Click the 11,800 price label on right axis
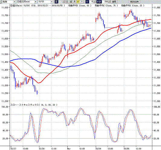This screenshot has width=161, height=150. pos(157,8)
